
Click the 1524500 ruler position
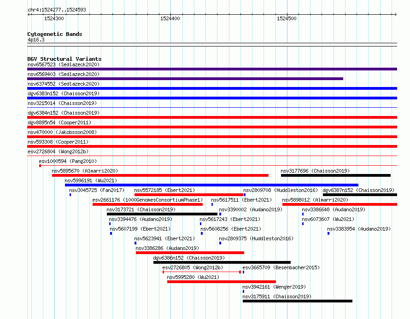tap(287, 18)
